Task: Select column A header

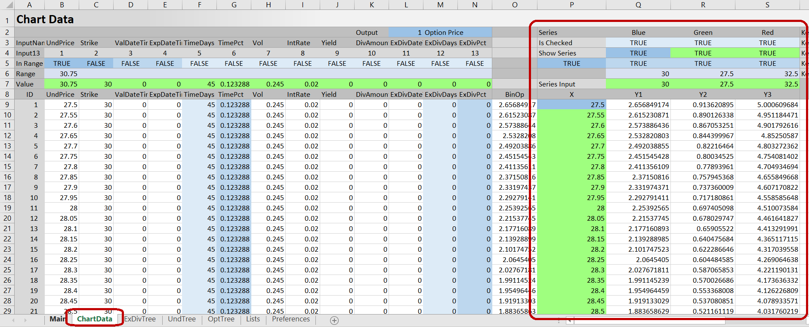Action: coord(29,5)
